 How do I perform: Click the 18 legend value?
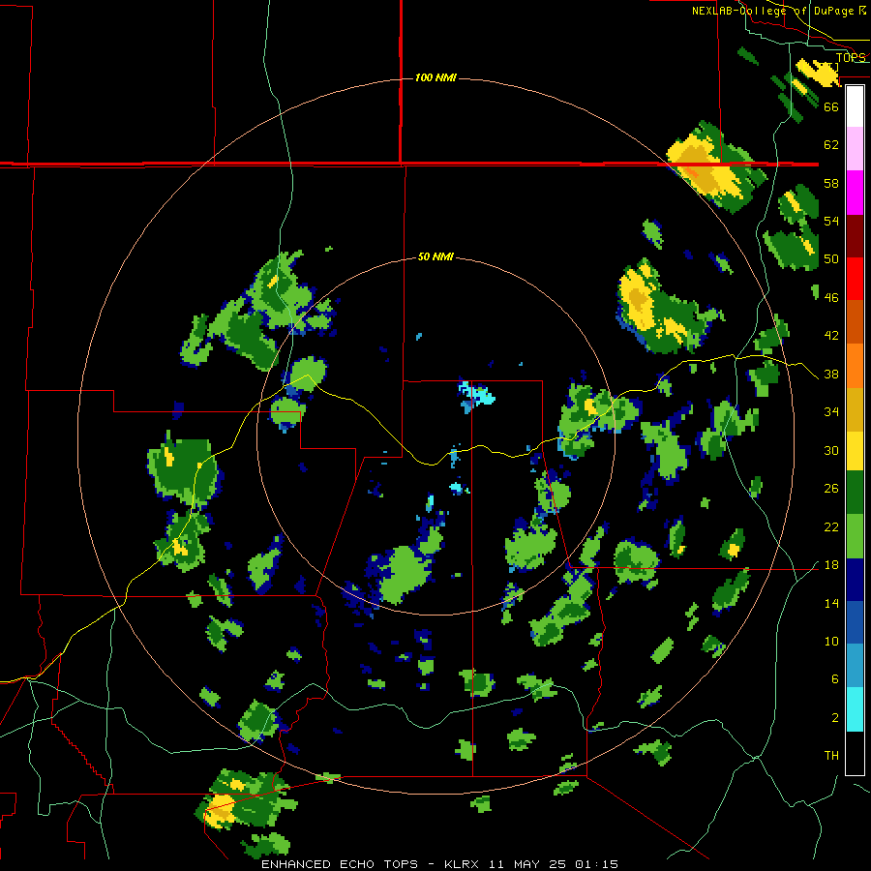click(831, 565)
